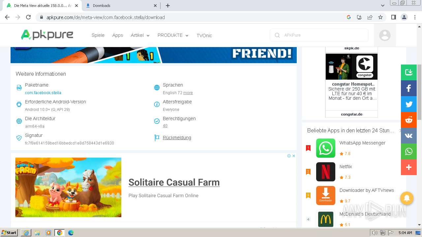Click the search magnifier icon
The height and width of the screenshot is (237, 422).
click(x=277, y=35)
